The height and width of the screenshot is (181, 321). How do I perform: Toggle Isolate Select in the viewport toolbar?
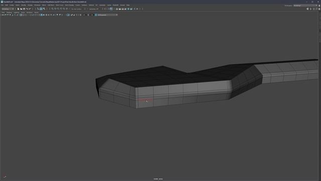tap(68, 15)
